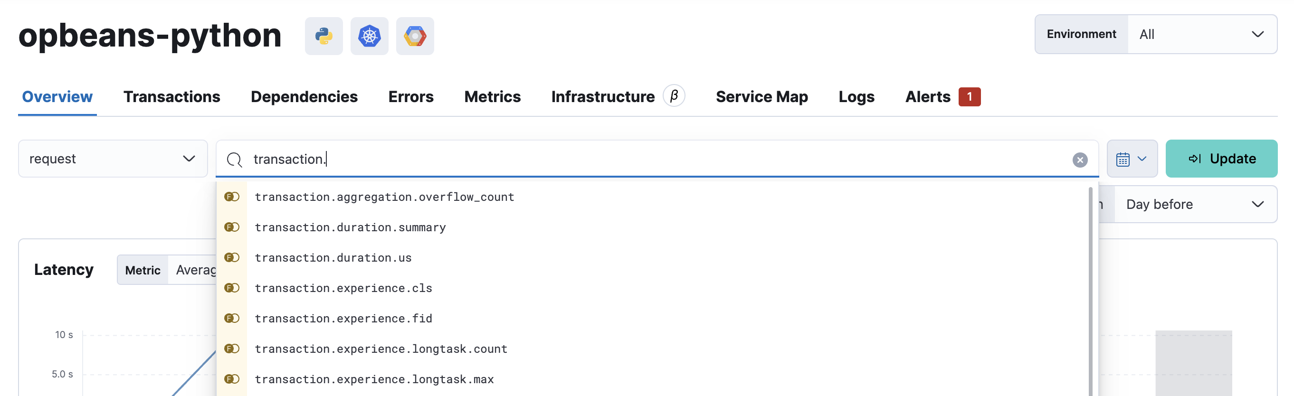Open the Environment dropdown

tap(1201, 35)
